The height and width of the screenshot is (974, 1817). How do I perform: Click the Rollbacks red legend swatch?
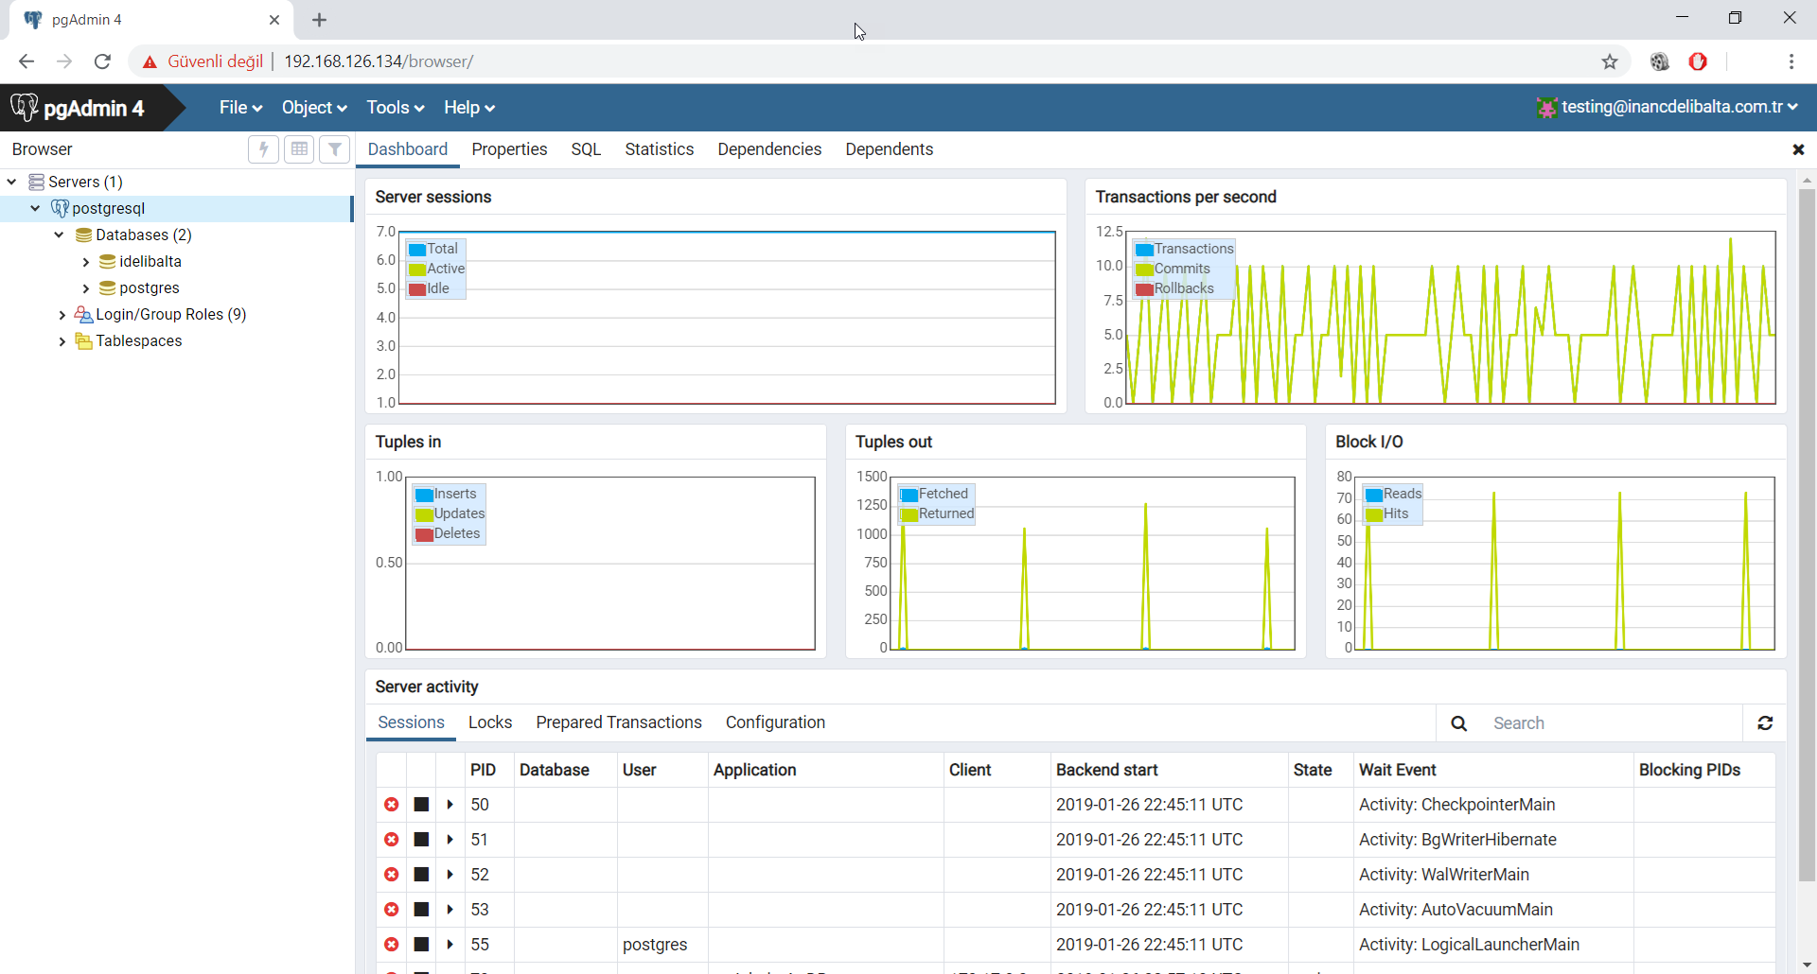click(1144, 289)
